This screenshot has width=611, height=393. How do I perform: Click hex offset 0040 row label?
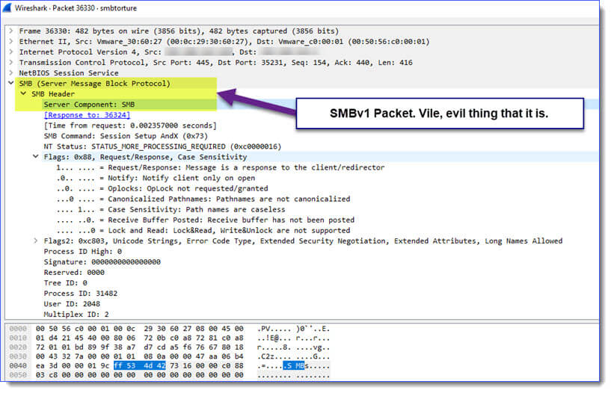[x=18, y=365]
